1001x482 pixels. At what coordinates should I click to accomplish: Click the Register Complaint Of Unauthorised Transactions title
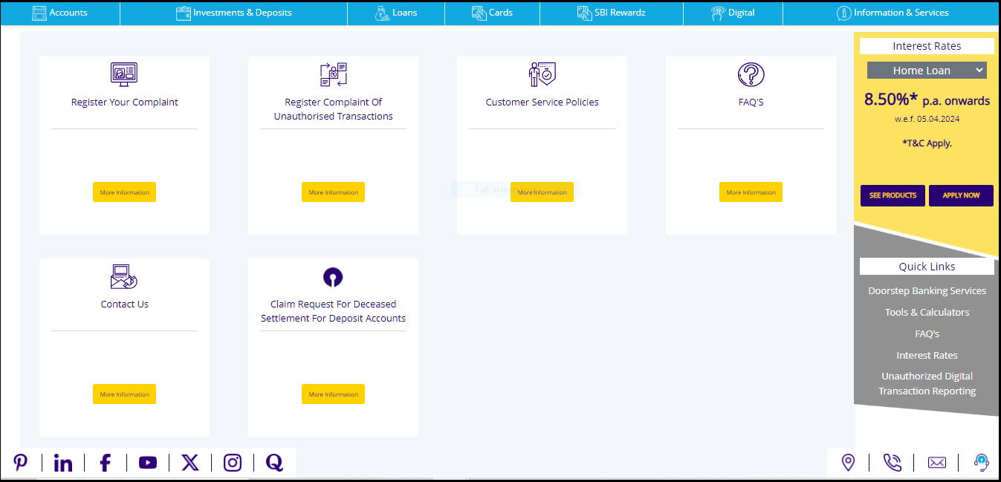333,109
